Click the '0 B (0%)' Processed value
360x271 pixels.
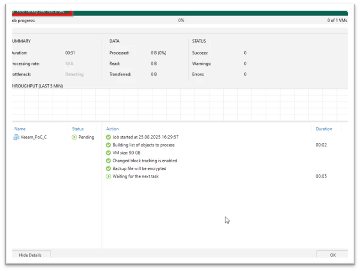pos(159,53)
